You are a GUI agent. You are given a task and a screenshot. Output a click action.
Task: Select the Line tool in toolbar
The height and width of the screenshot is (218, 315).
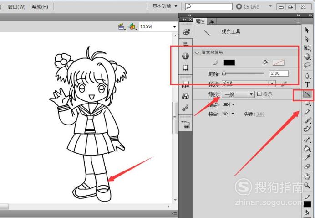(307, 94)
